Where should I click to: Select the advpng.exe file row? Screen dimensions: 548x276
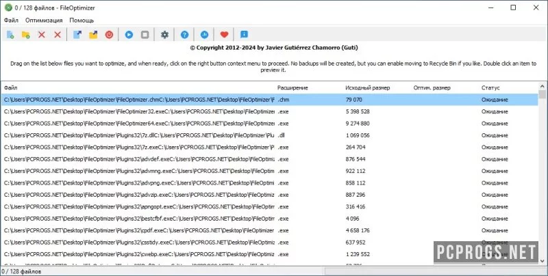click(x=269, y=182)
